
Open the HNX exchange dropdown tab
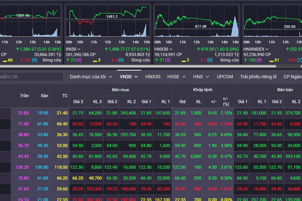(x=201, y=77)
